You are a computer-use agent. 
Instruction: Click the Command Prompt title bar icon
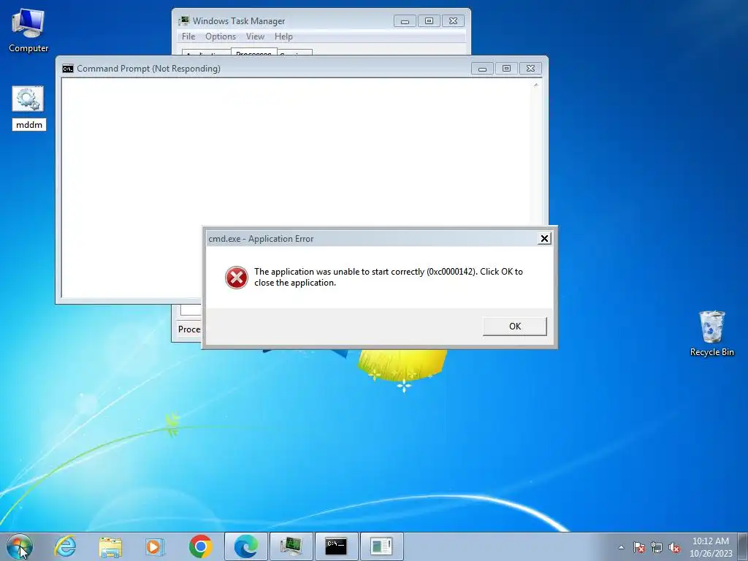pyautogui.click(x=68, y=69)
